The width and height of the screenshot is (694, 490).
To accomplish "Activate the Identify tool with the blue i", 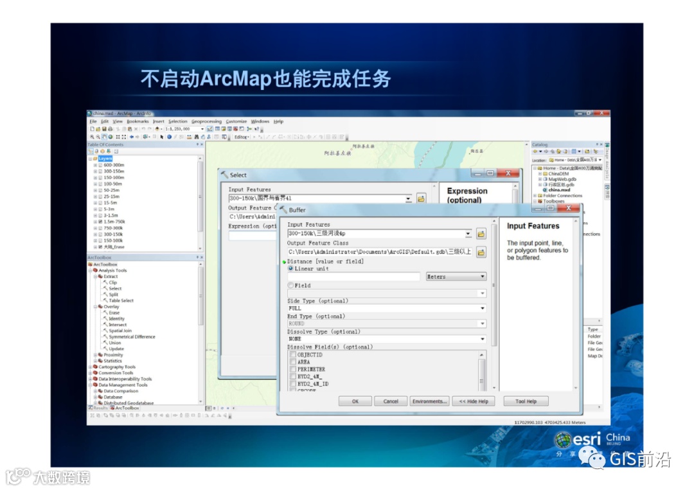I will point(169,137).
